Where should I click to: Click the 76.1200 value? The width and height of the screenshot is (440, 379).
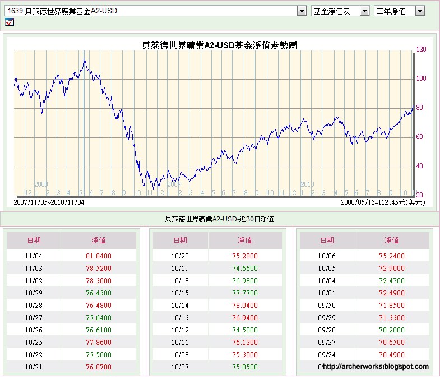pos(245,343)
